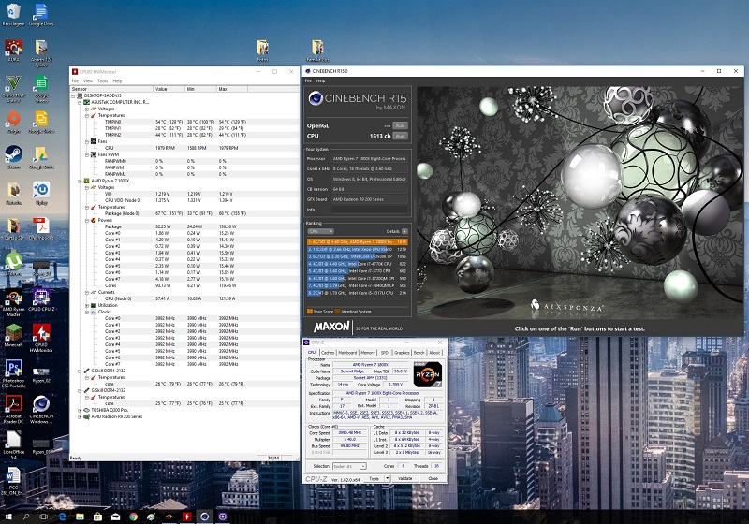749x524 pixels.
Task: Open the Help menu in Cinebench
Action: (320, 80)
